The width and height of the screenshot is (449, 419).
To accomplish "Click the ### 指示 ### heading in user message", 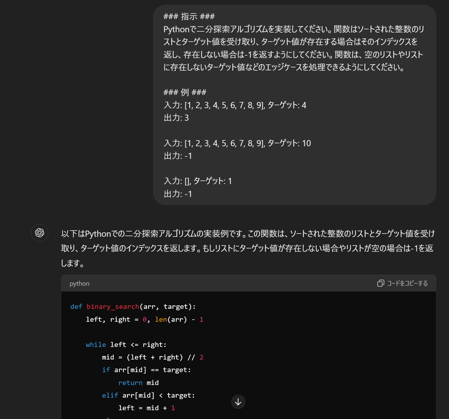I will [189, 16].
